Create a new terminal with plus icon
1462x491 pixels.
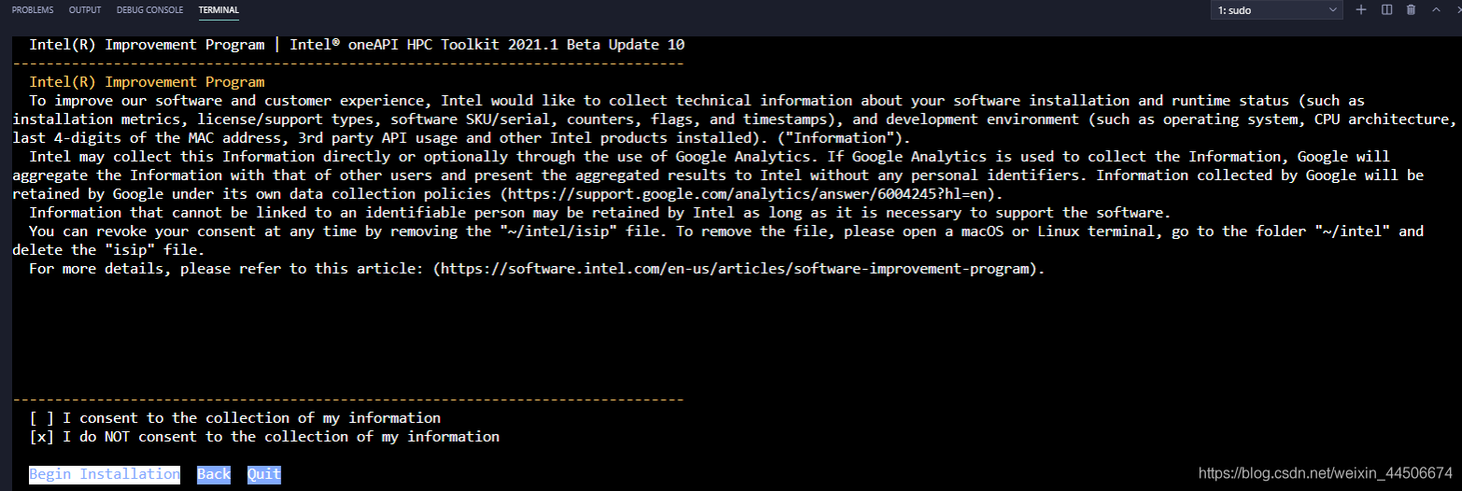[1361, 9]
